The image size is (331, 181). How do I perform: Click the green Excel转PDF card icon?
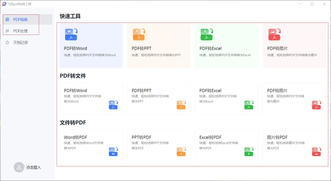(x=249, y=152)
